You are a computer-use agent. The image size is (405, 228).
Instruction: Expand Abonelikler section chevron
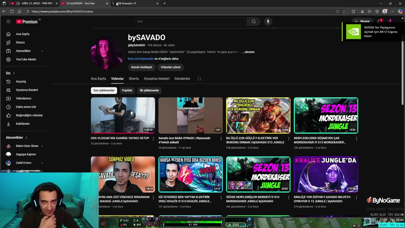click(26, 137)
